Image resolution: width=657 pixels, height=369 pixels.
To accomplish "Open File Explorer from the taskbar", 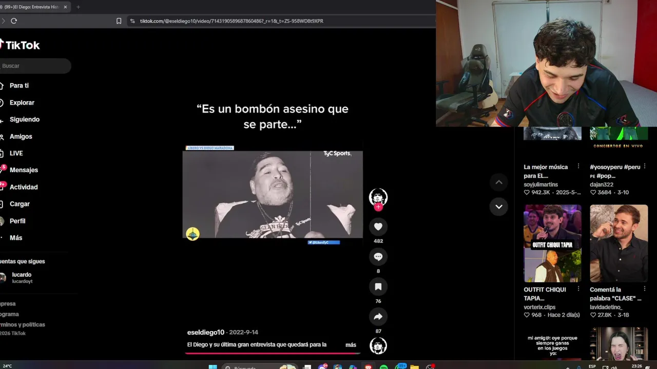I will [415, 367].
